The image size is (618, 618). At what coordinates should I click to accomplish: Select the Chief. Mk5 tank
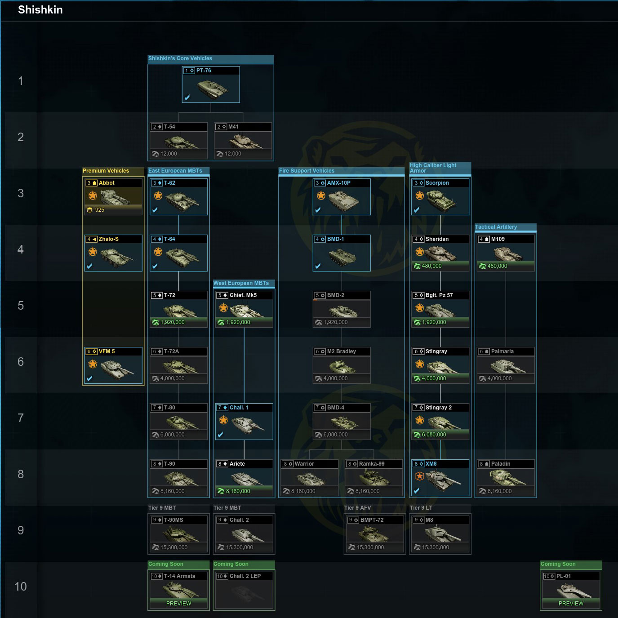click(x=245, y=309)
